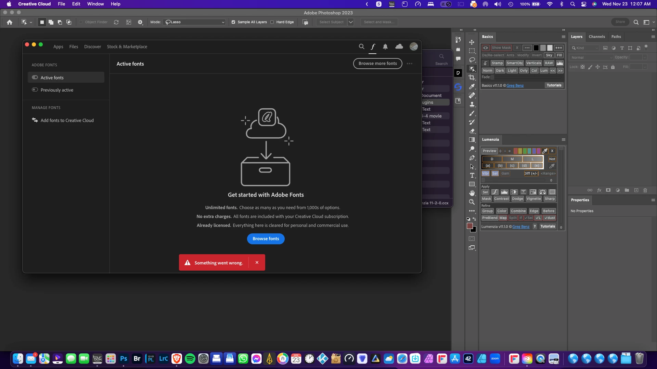The width and height of the screenshot is (657, 369).
Task: Select the Eyedropper tool
Action: click(472, 86)
